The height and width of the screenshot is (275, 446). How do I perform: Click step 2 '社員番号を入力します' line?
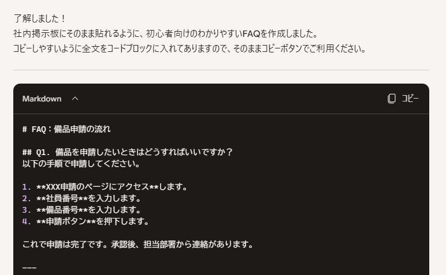point(81,198)
